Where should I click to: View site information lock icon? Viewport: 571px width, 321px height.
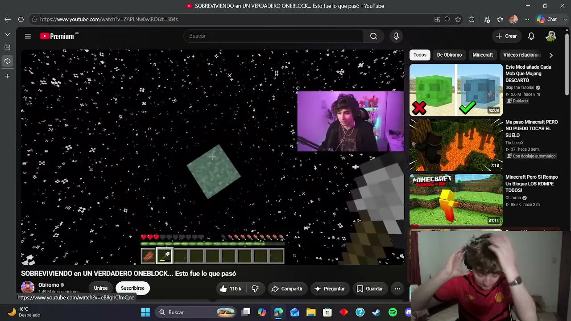pos(34,19)
